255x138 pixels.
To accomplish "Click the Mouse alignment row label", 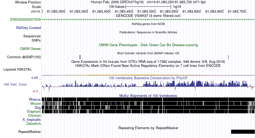I will [x=35, y=104].
